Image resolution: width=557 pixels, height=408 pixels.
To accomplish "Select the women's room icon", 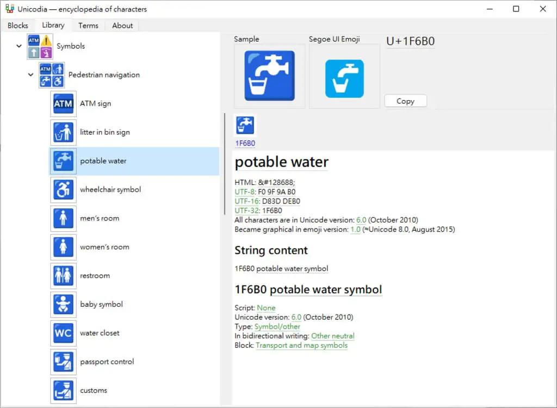I will coord(63,247).
